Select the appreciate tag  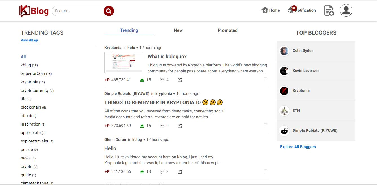click(x=33, y=133)
